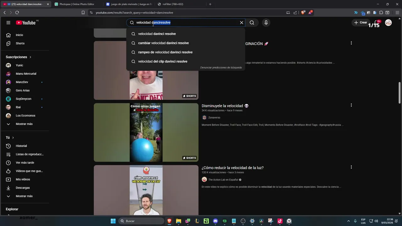402x226 pixels.
Task: Clear the search box with the X
Action: pos(242,23)
